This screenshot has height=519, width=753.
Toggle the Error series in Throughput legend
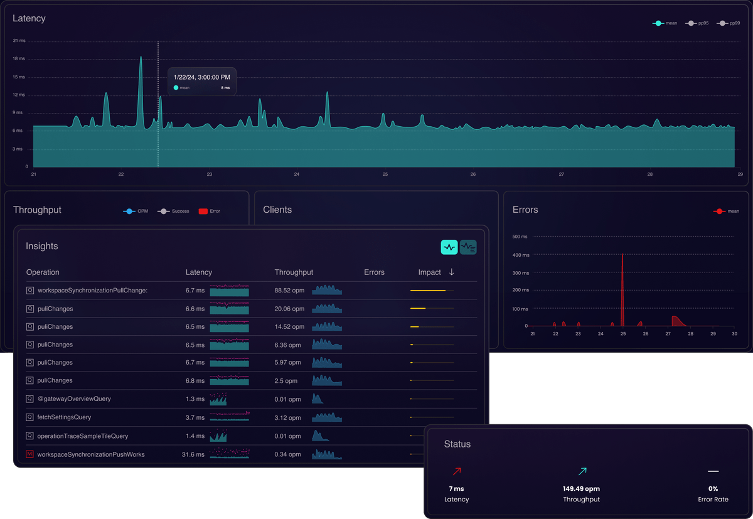(x=209, y=211)
